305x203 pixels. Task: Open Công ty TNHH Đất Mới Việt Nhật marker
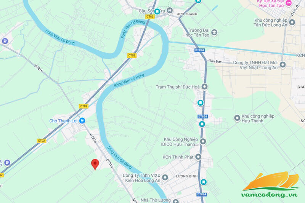pos(283,64)
